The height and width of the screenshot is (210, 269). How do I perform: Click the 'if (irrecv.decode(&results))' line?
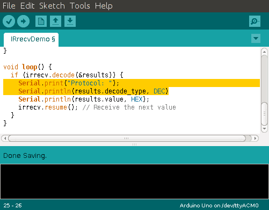[67, 75]
